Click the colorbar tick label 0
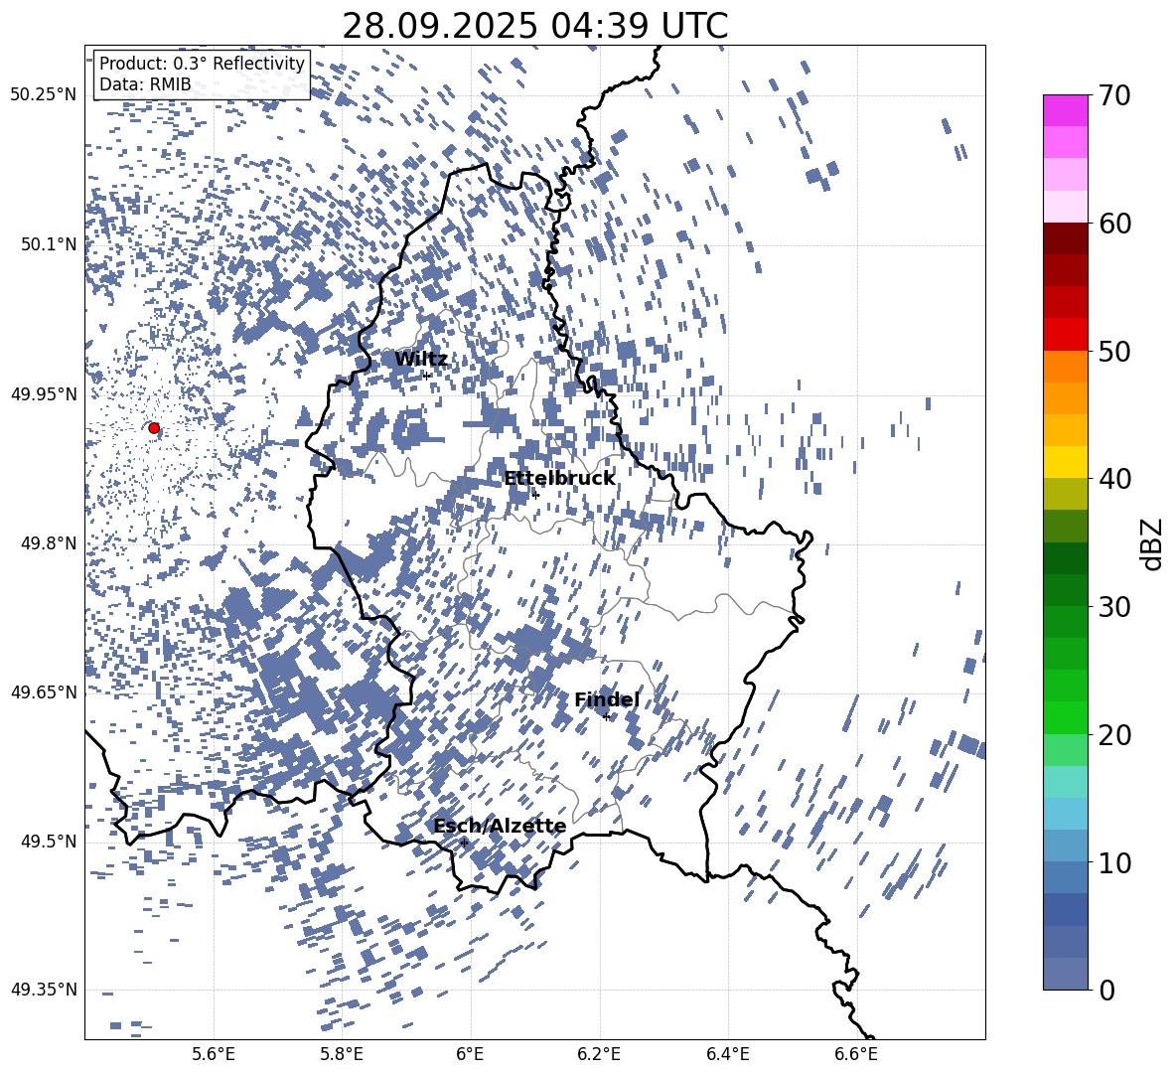 tap(1106, 990)
